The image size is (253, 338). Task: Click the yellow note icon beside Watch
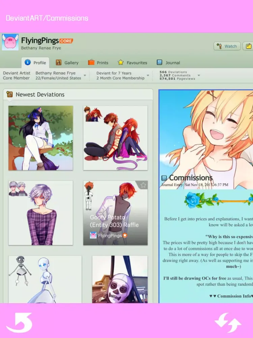point(248,46)
